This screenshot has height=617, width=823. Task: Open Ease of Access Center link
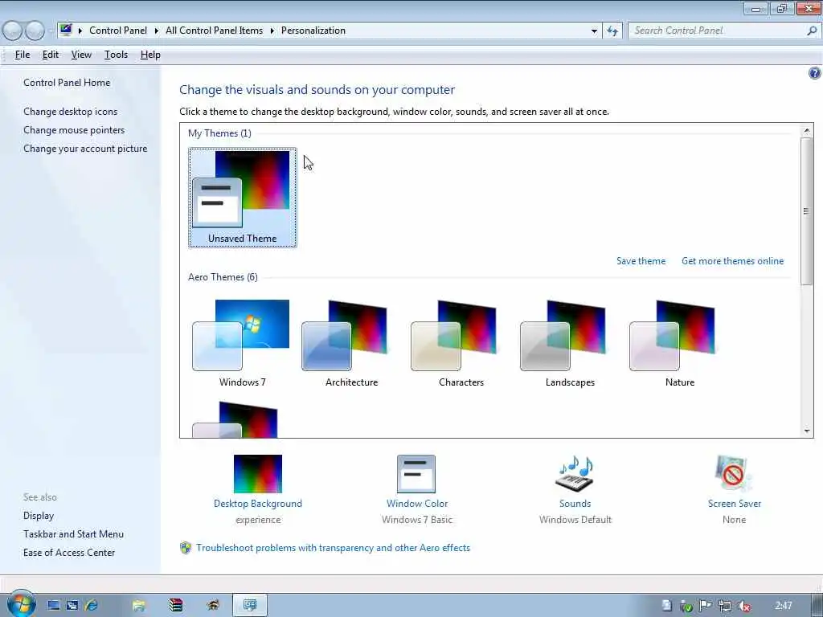(69, 553)
